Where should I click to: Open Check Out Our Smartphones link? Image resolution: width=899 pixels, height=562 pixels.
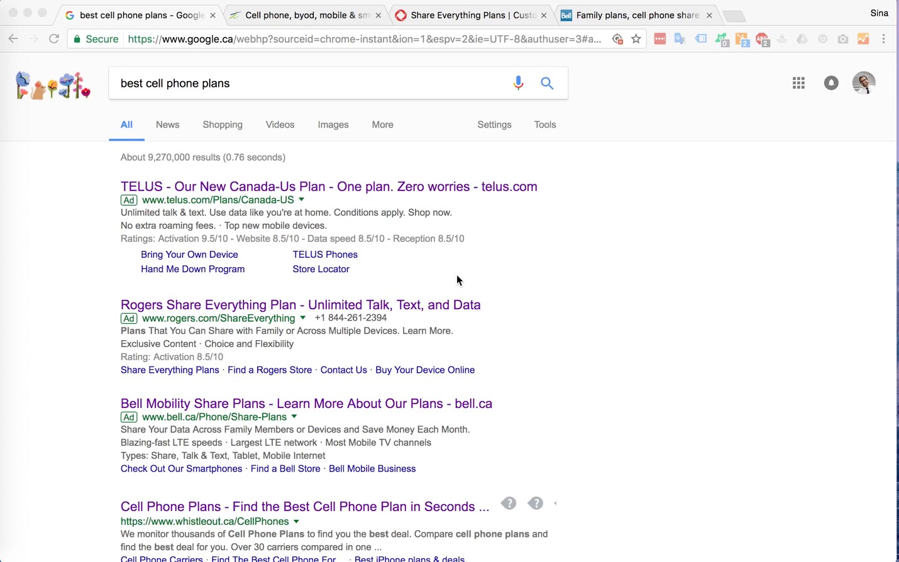pyautogui.click(x=181, y=469)
